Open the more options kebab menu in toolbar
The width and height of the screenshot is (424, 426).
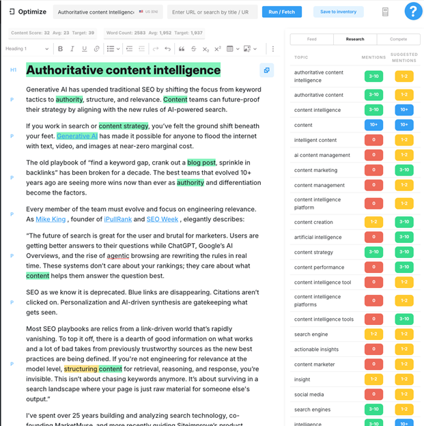(x=272, y=49)
